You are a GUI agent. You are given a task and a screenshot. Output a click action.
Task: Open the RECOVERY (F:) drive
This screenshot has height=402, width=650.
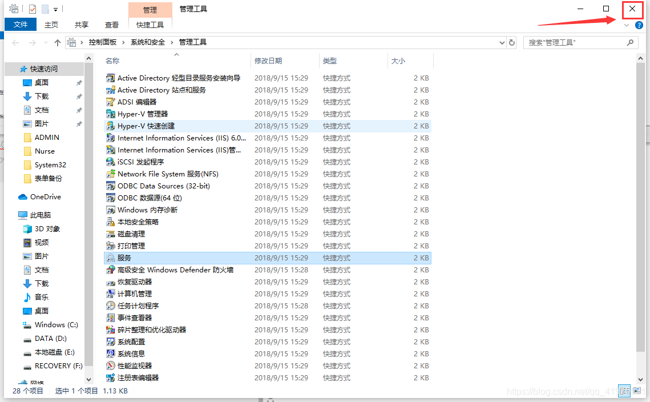tap(58, 366)
